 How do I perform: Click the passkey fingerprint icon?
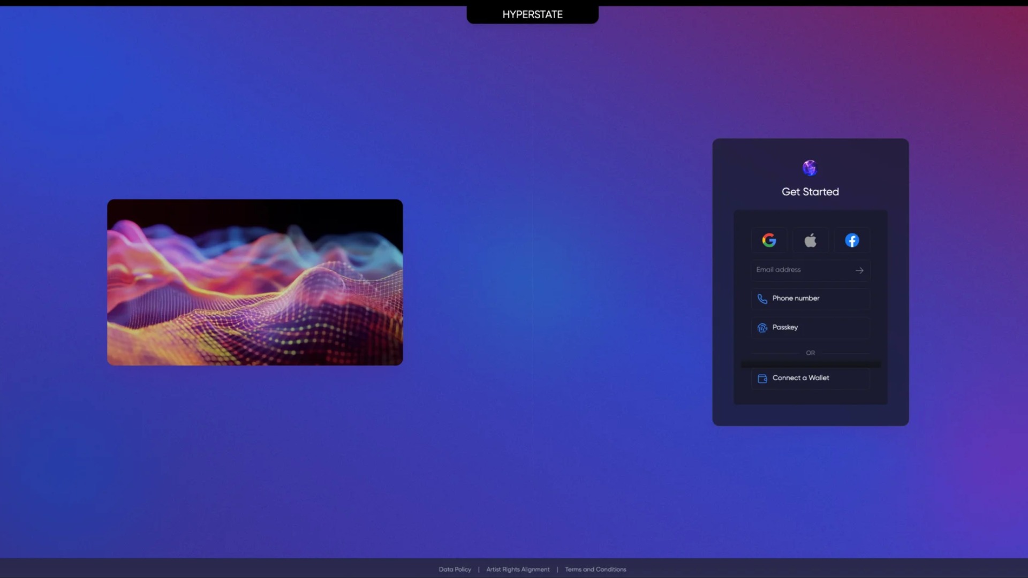click(x=762, y=328)
